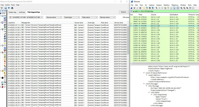This screenshot has width=199, height=107.
Task: Collapse the wsa5:Address node
Action: [147, 75]
